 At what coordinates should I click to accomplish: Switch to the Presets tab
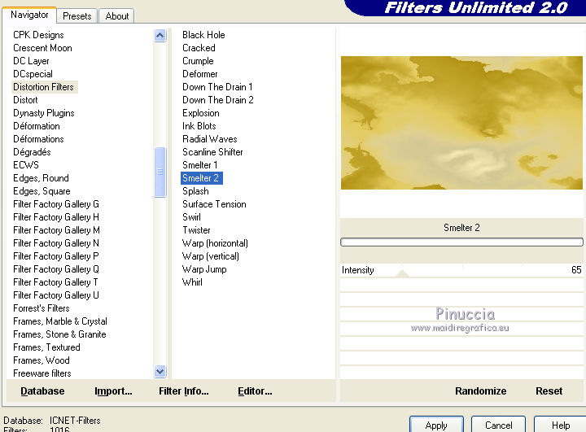(77, 16)
